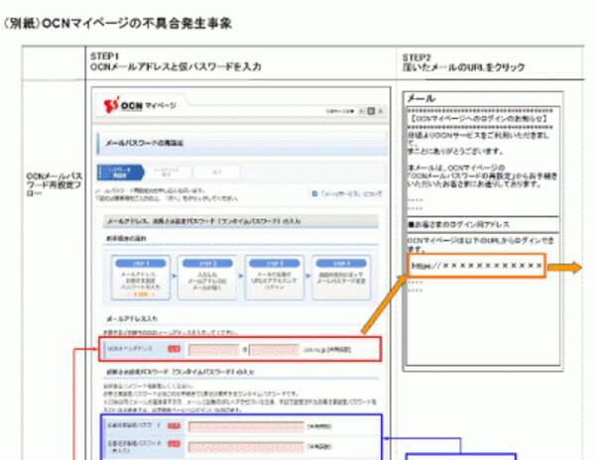This screenshot has height=460, width=595.
Task: Click the STEP 4 flow card
Action: click(x=341, y=278)
